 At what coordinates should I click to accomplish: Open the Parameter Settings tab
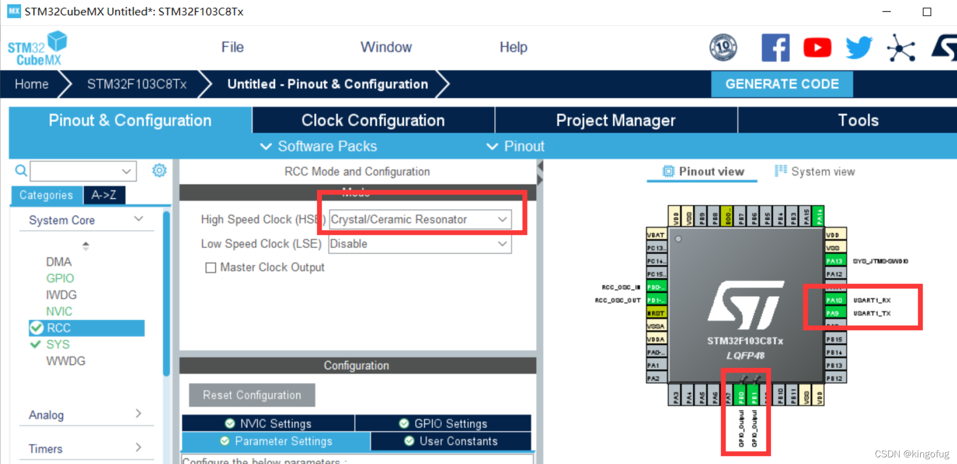276,441
